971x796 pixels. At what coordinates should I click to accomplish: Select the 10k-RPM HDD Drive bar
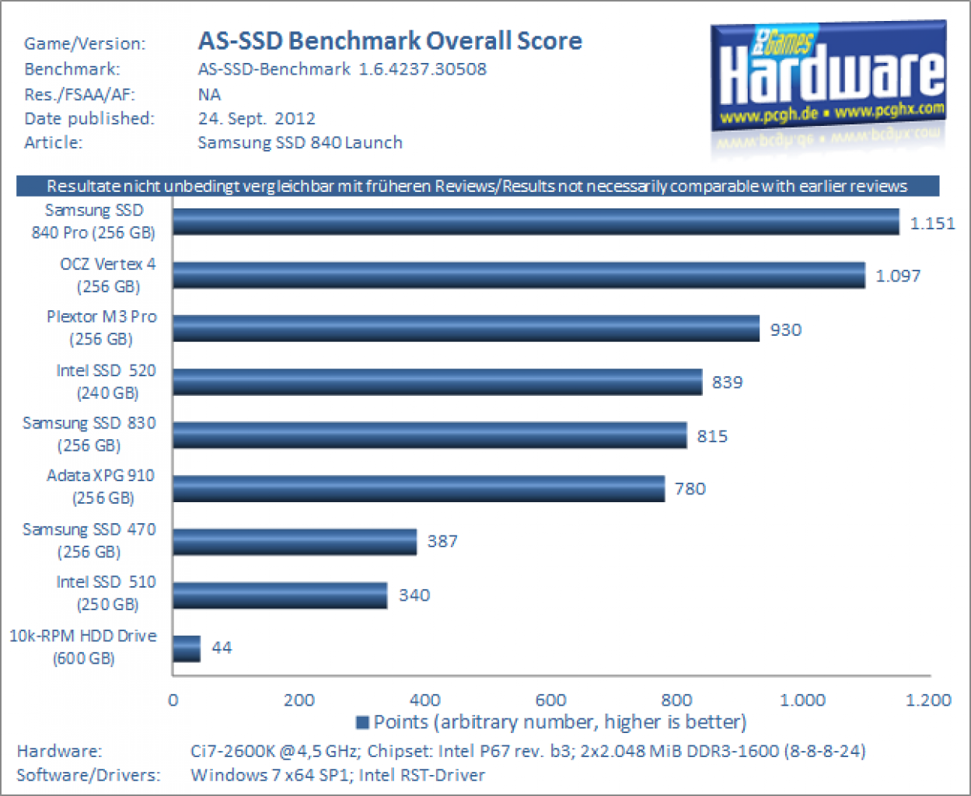(187, 648)
